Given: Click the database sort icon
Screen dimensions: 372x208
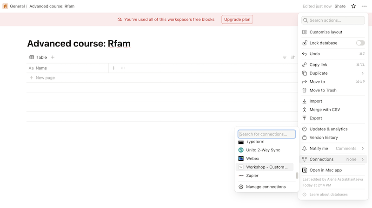Looking at the screenshot, I should click(x=293, y=57).
